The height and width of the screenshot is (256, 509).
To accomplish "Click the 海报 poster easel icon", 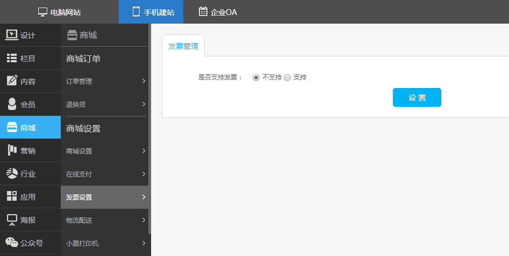I will tap(12, 220).
